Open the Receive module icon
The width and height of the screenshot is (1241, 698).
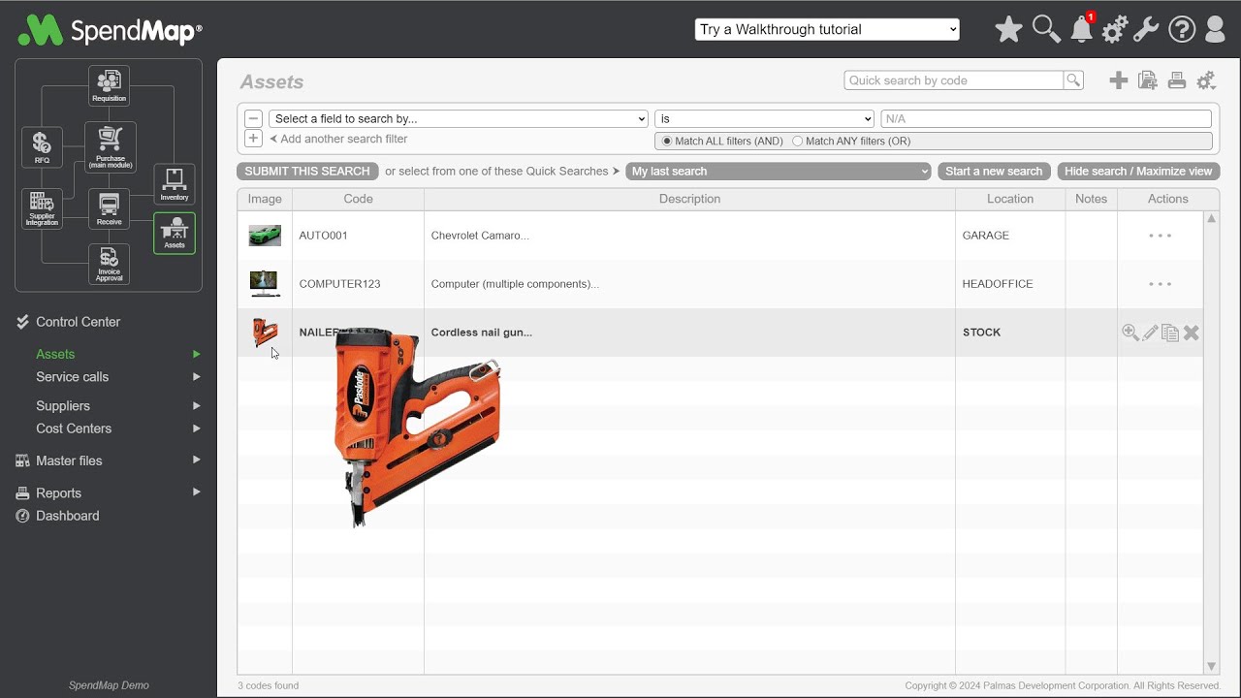click(109, 208)
